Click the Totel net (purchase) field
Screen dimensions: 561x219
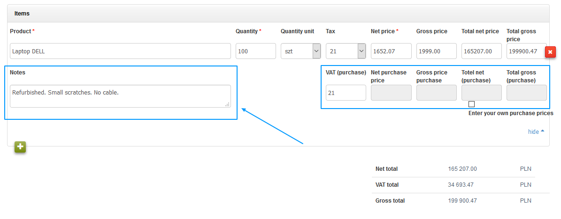(x=482, y=93)
